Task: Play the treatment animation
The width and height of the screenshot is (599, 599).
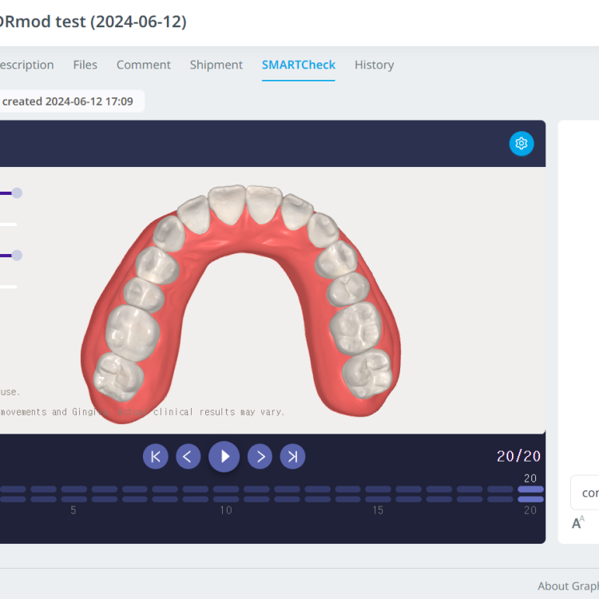Action: [x=224, y=457]
